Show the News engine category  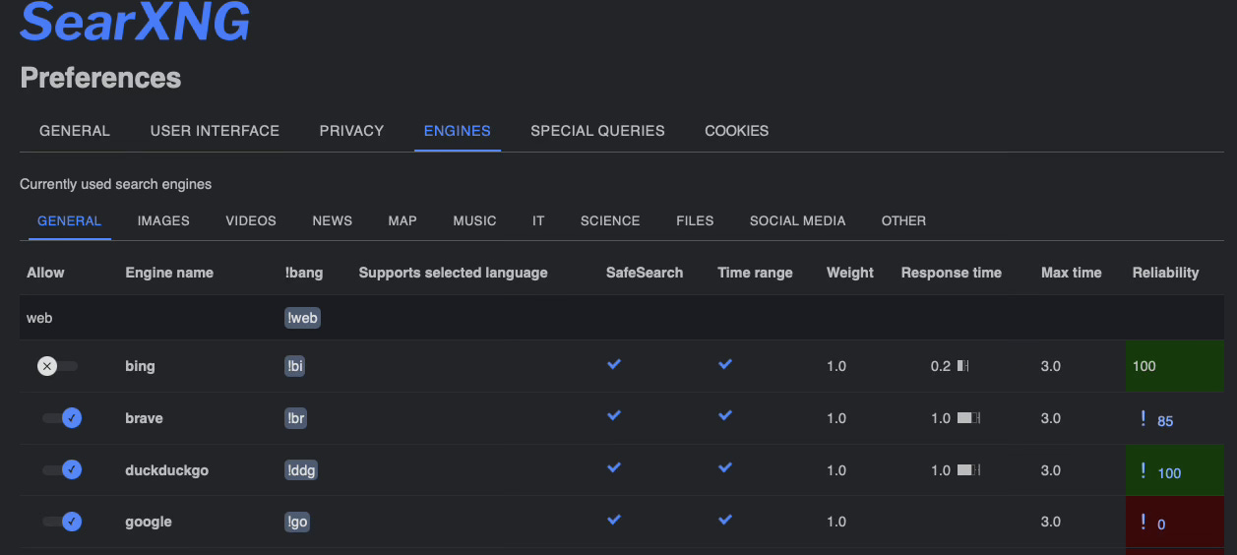pos(333,221)
